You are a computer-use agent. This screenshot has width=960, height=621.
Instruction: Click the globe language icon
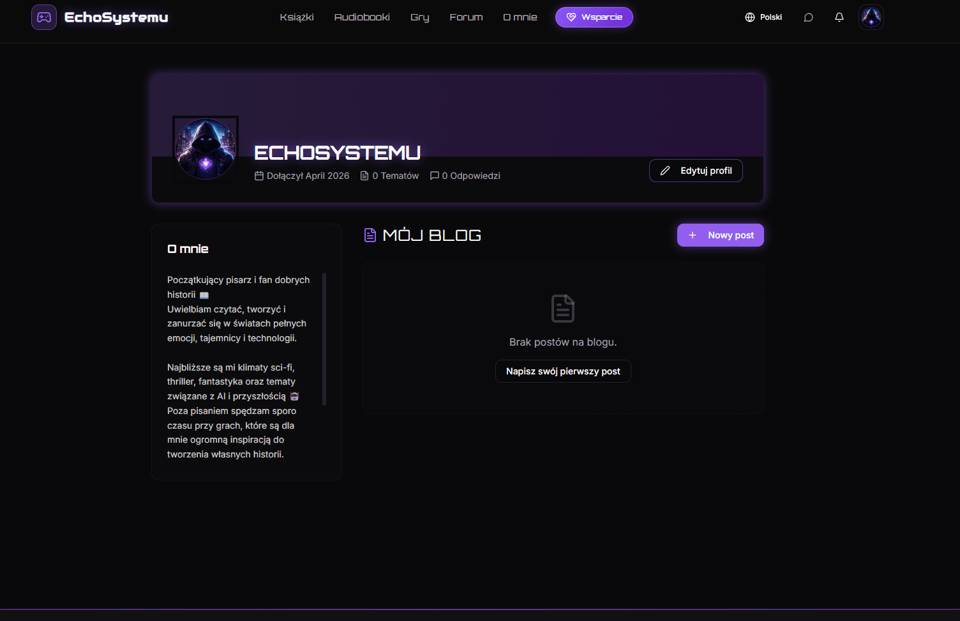750,17
